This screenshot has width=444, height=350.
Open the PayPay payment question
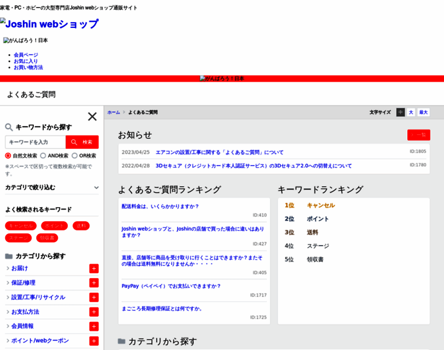tap(171, 286)
